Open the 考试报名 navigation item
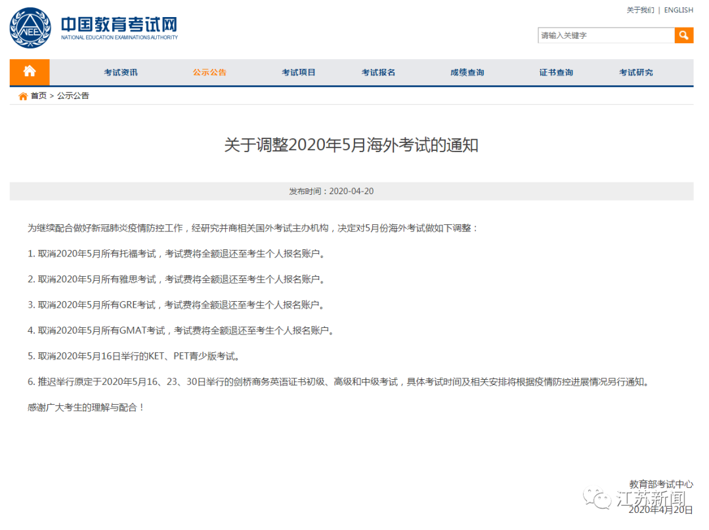Image resolution: width=709 pixels, height=530 pixels. 378,73
